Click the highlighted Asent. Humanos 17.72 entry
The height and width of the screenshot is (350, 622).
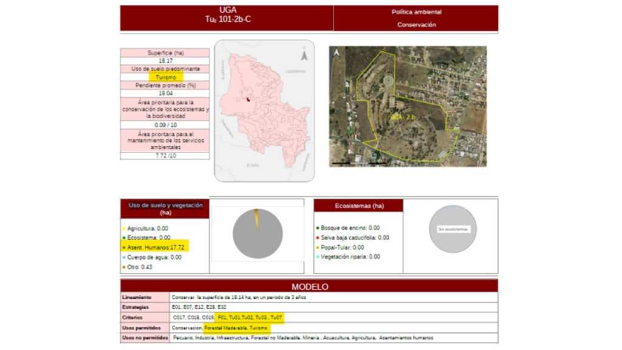click(x=156, y=247)
